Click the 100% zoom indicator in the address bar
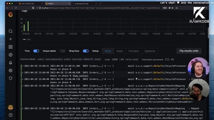The width and height of the screenshot is (214, 120). tap(165, 8)
